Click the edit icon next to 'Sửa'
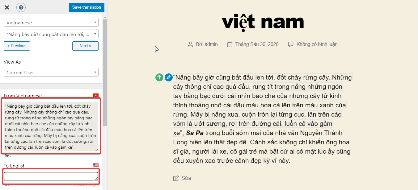The width and height of the screenshot is (418, 190). click(x=176, y=178)
